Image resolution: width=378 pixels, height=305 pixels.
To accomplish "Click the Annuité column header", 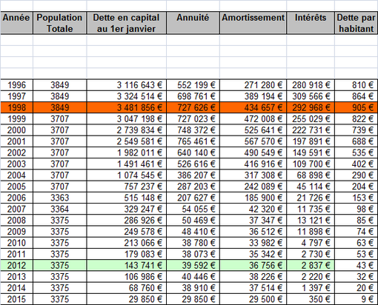I will point(193,23).
